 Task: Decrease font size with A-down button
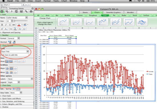[x=24, y=29]
